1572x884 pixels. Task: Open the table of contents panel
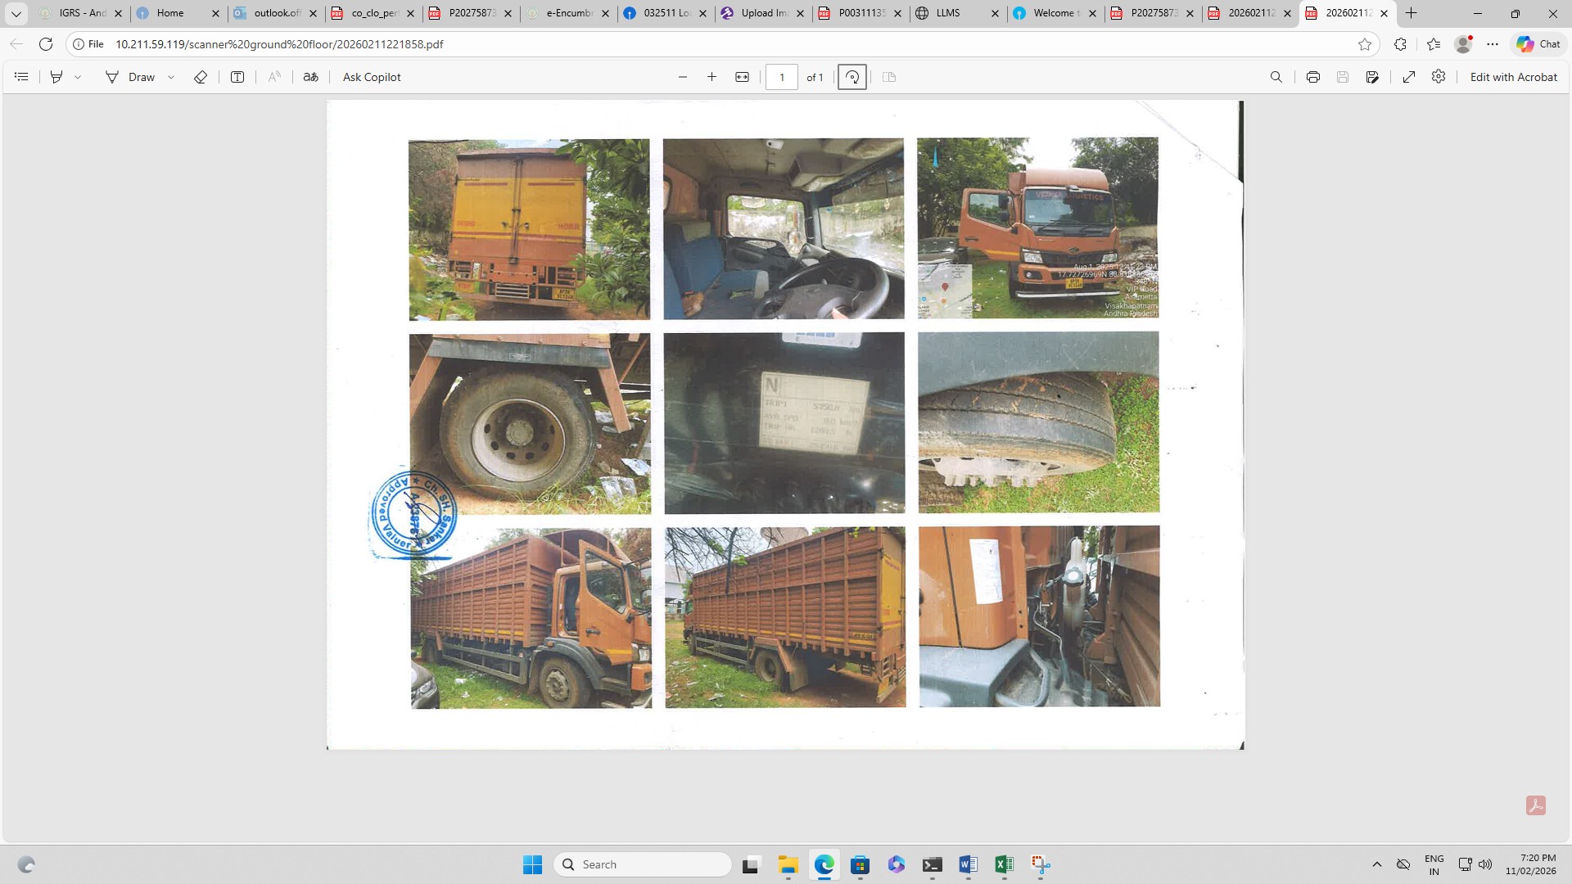pyautogui.click(x=22, y=77)
